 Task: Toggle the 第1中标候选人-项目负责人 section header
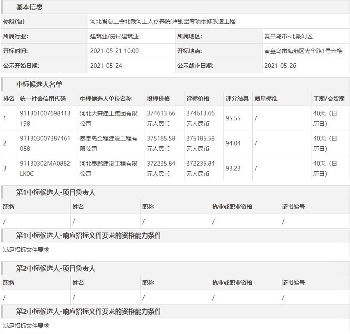point(55,192)
